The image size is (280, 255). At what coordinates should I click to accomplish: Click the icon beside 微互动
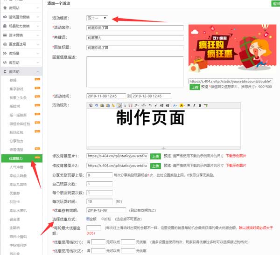point(5,62)
